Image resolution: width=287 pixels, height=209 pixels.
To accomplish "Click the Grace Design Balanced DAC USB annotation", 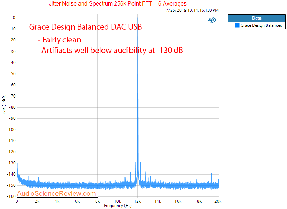I will pyautogui.click(x=85, y=27).
